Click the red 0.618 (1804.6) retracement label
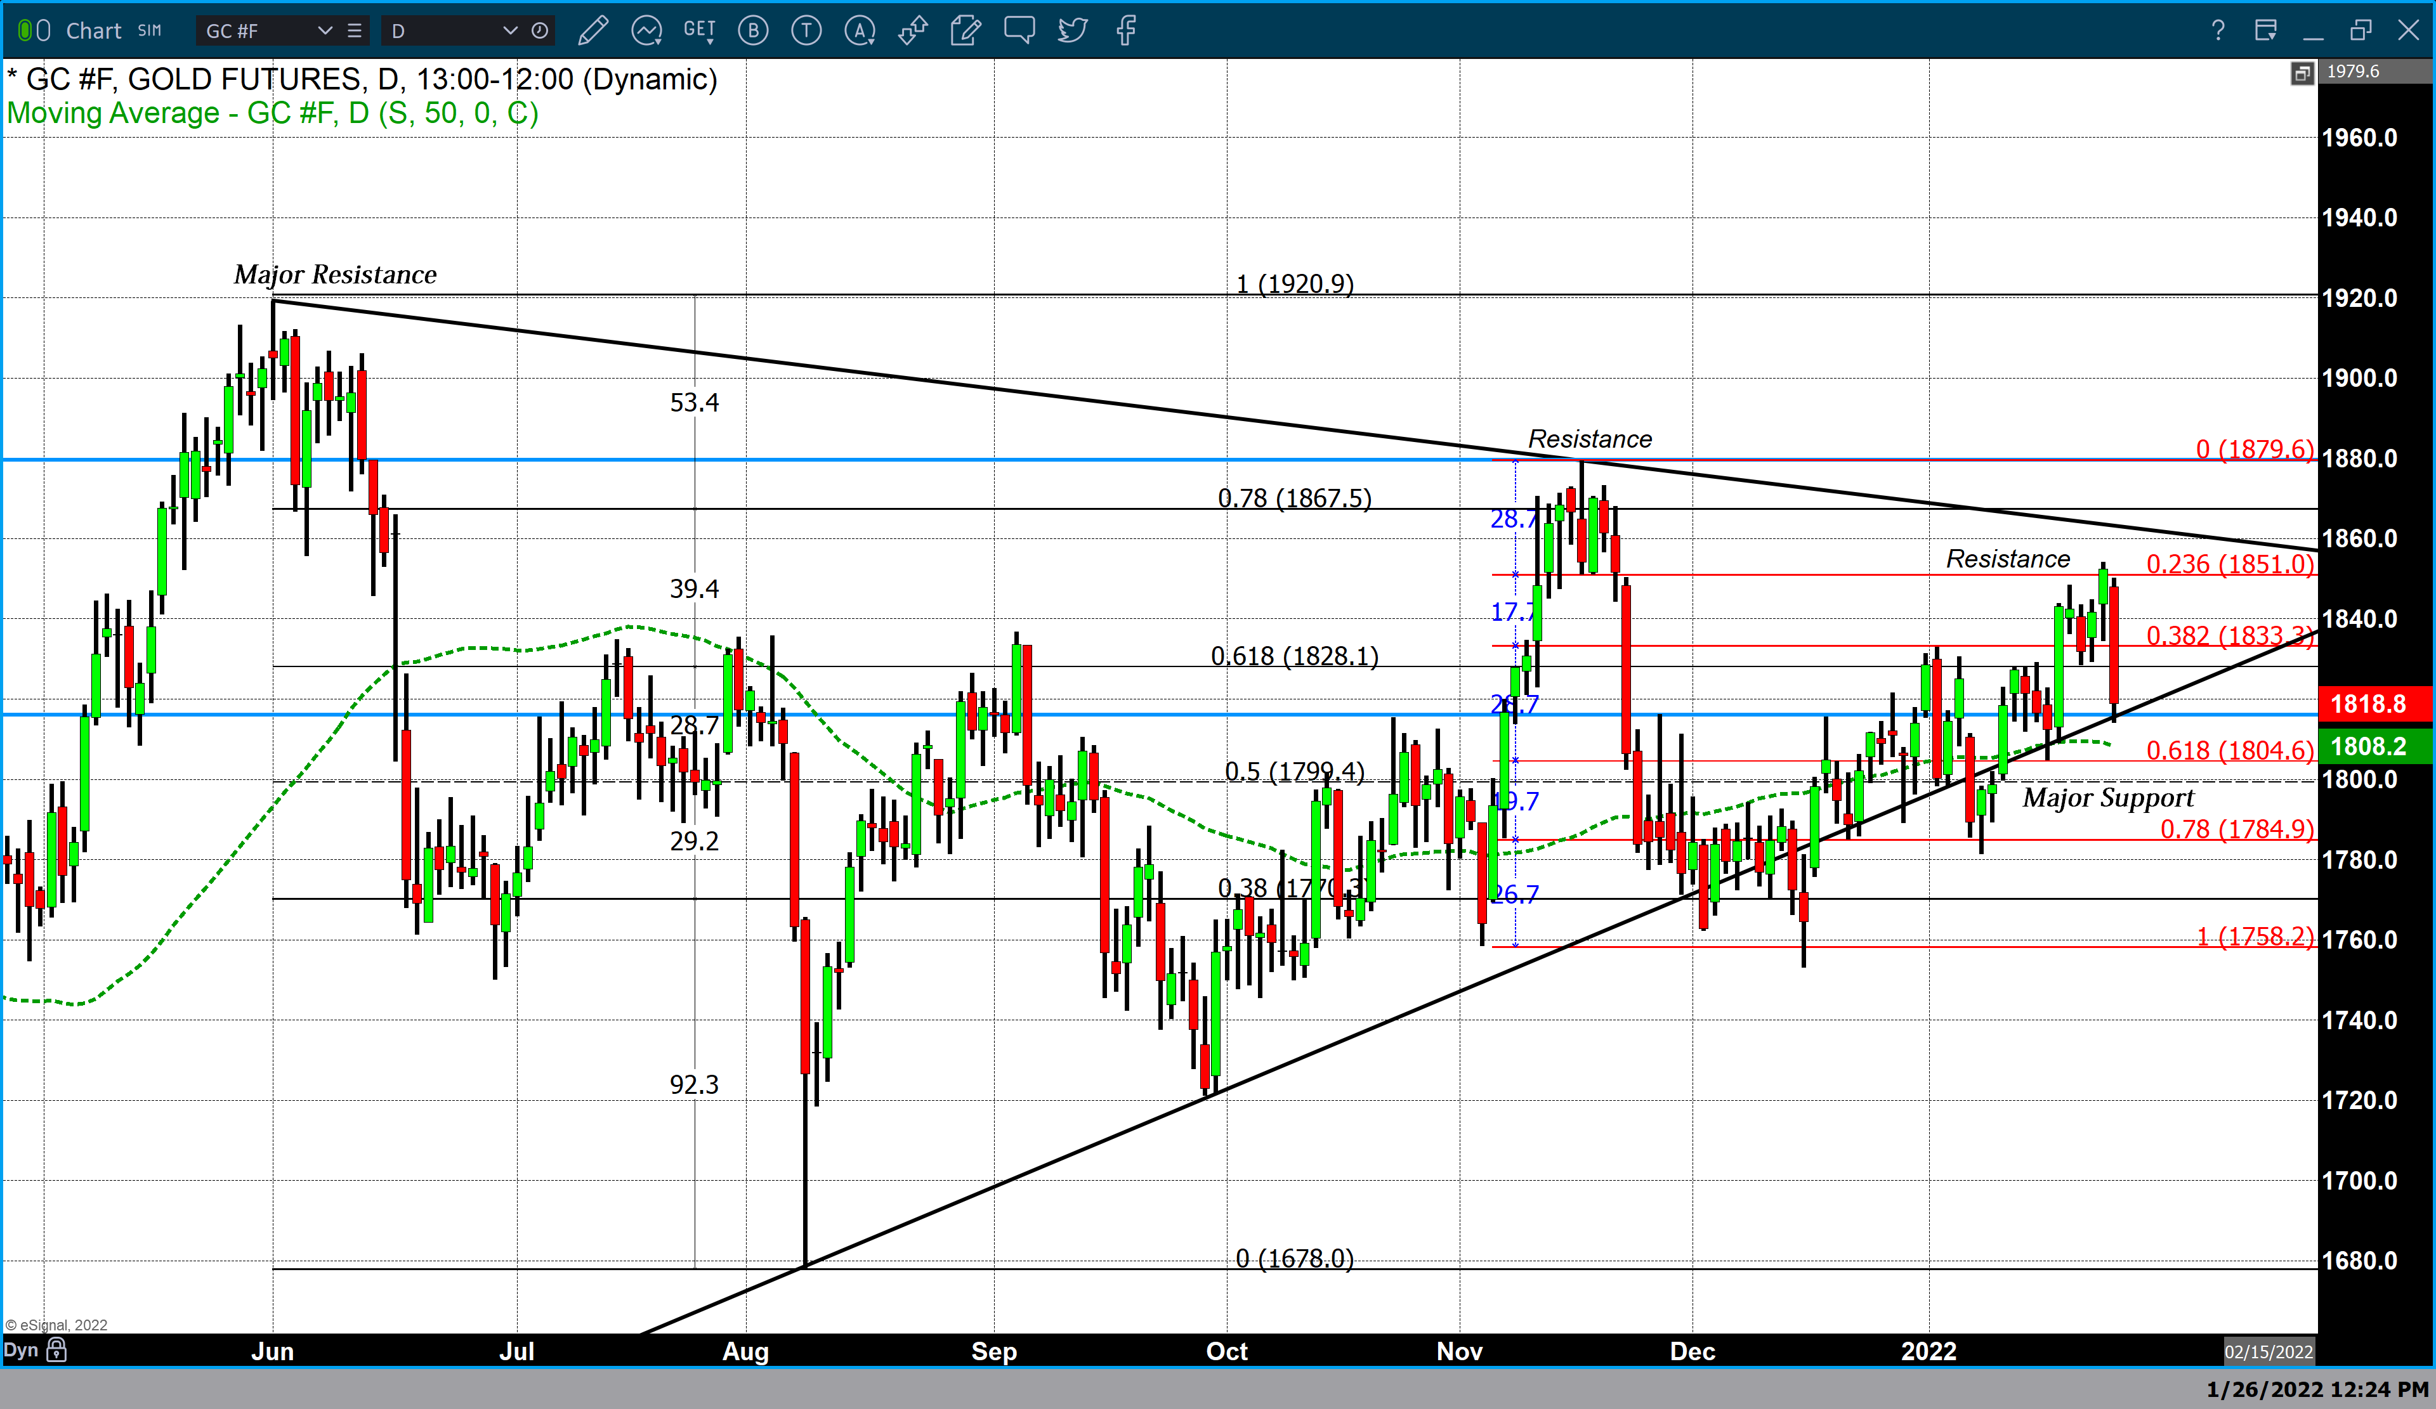This screenshot has width=2436, height=1409. 2230,750
